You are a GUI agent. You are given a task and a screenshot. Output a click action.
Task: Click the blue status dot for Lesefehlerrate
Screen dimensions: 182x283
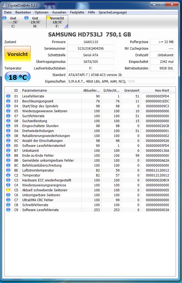click(x=8, y=96)
